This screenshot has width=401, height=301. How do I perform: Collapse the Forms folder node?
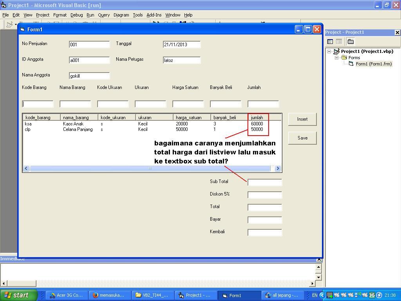tap(336, 58)
